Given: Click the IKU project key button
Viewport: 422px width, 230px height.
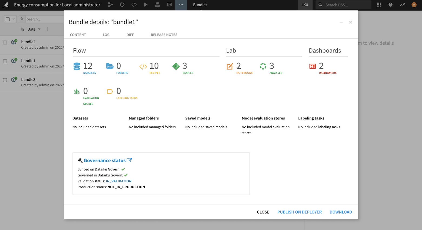Looking at the screenshot, I should (x=305, y=5).
